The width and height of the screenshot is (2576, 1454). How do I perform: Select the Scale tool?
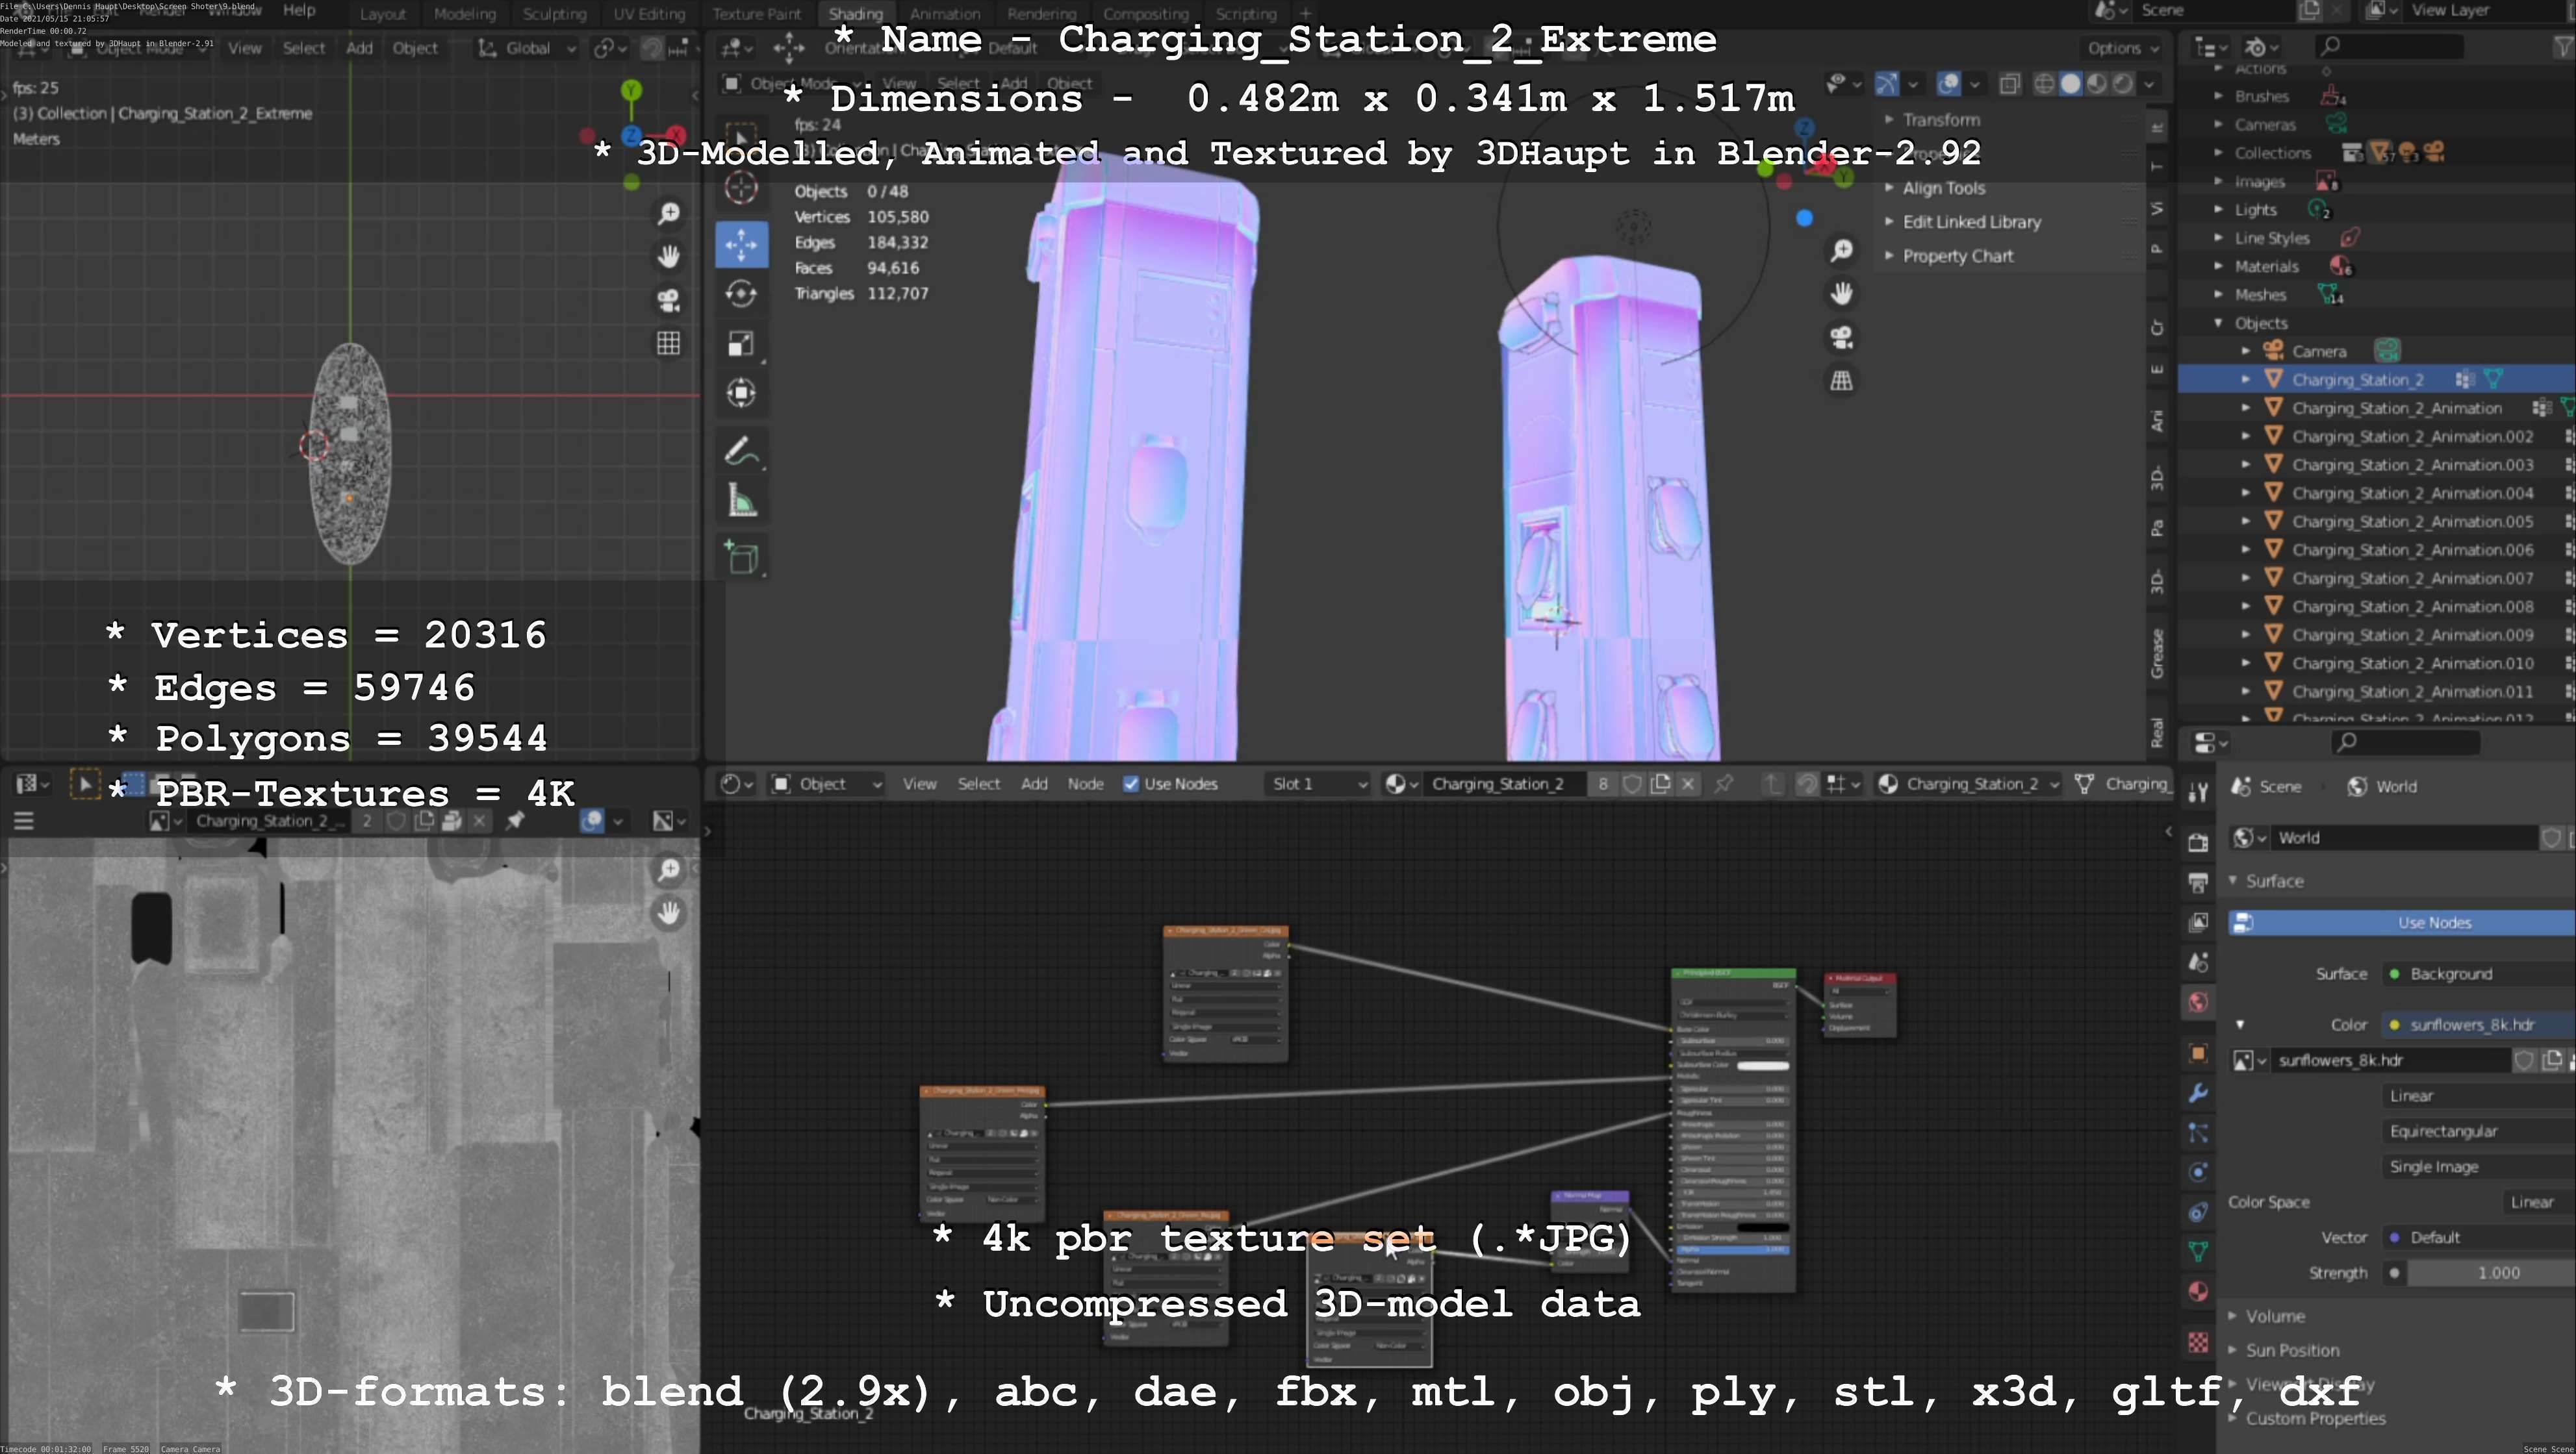741,344
